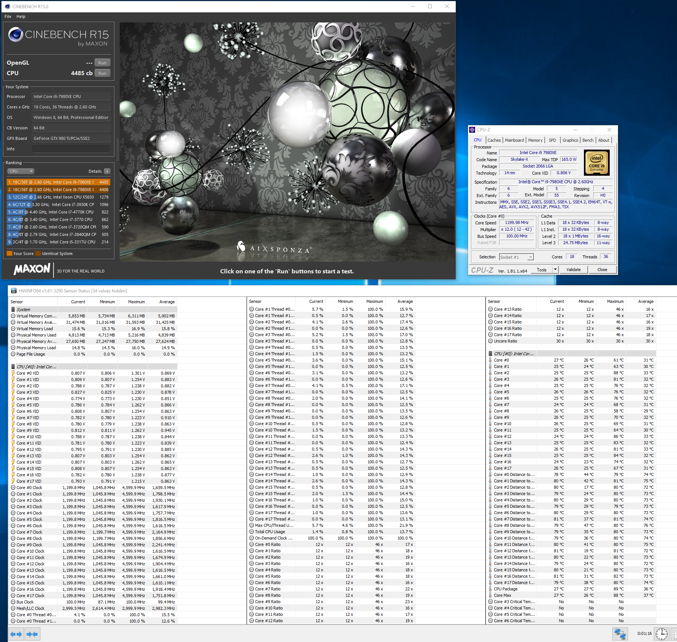
Task: Run the OpenGL benchmark
Action: [x=102, y=63]
